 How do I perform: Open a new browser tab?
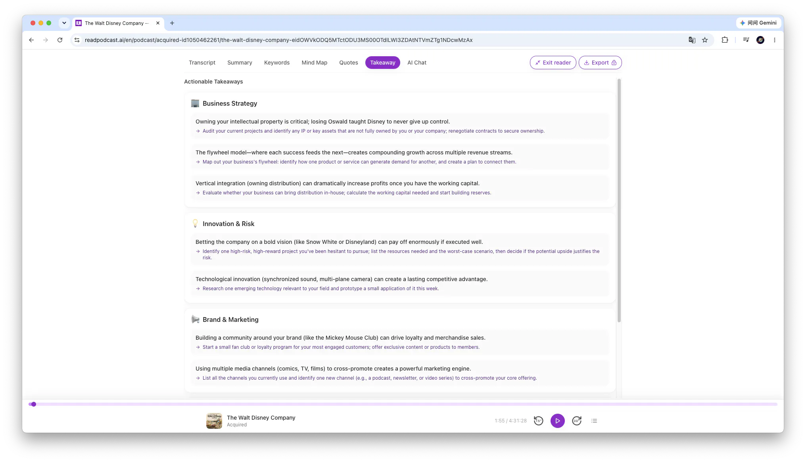point(172,23)
